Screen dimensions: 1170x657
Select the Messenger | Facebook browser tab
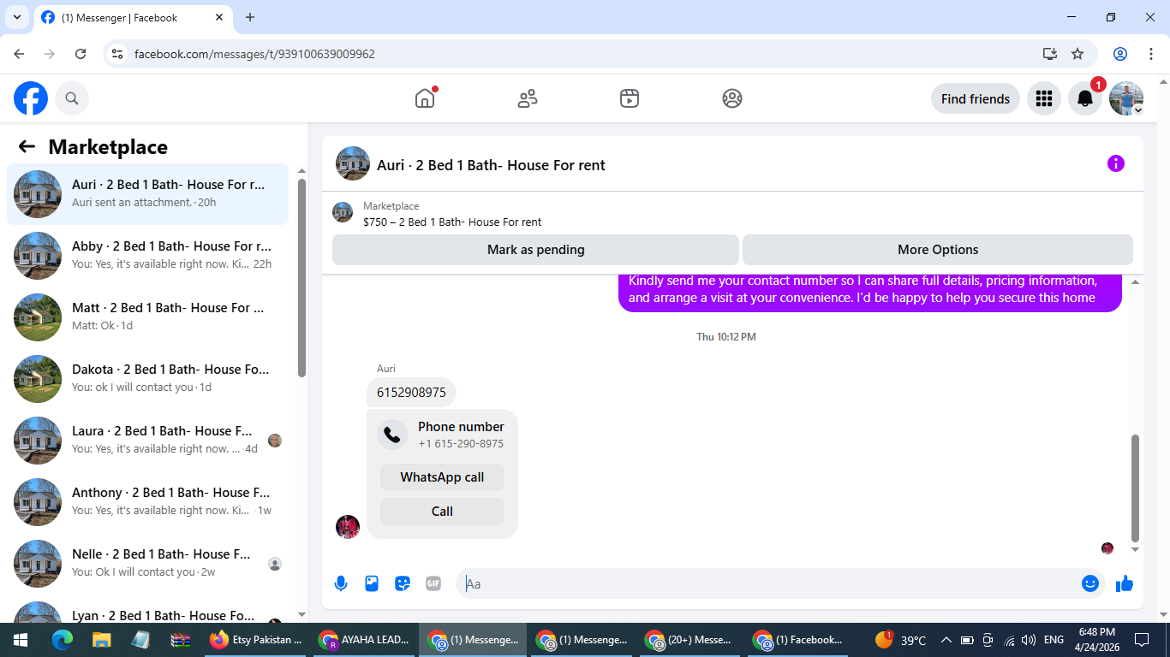point(133,17)
